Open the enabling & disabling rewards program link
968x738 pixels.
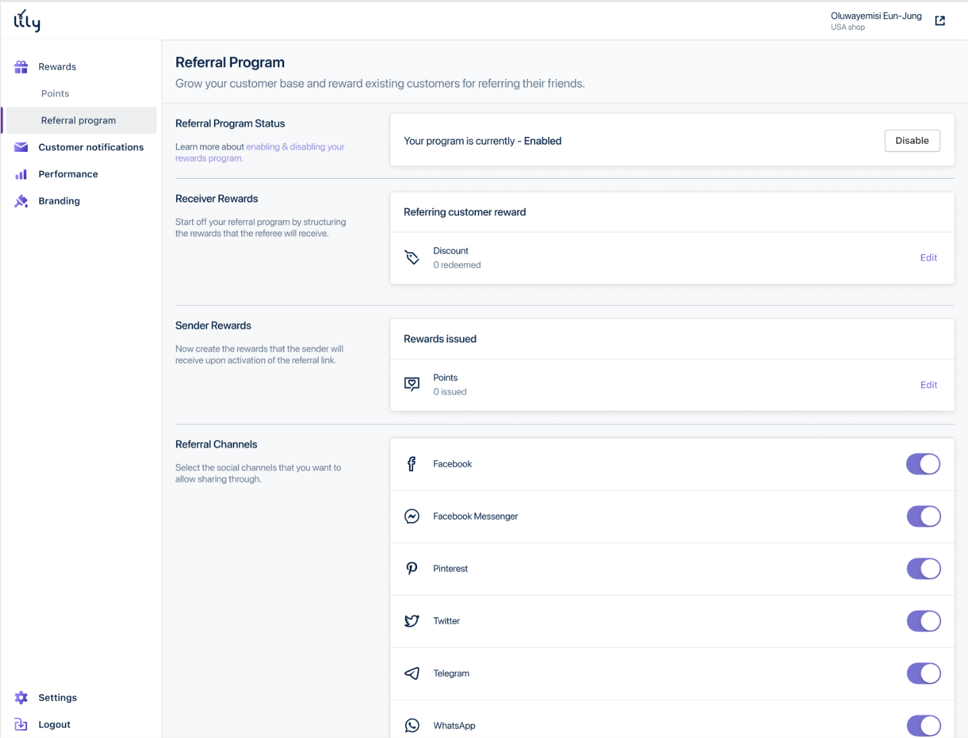(x=295, y=147)
